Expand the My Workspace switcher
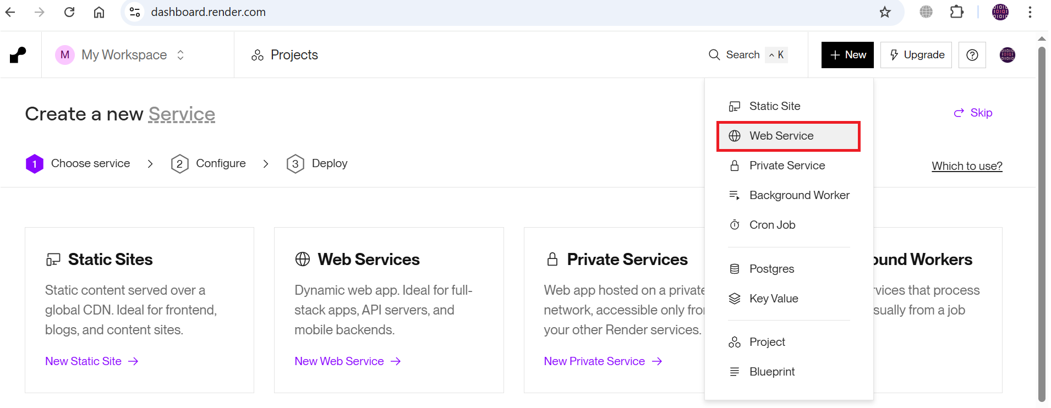This screenshot has width=1051, height=408. [120, 55]
